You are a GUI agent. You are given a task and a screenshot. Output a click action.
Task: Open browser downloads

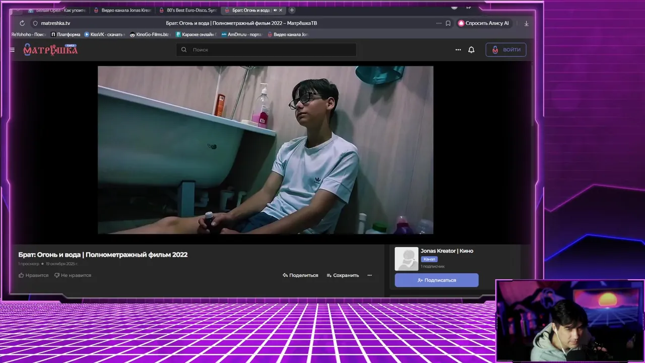point(527,23)
